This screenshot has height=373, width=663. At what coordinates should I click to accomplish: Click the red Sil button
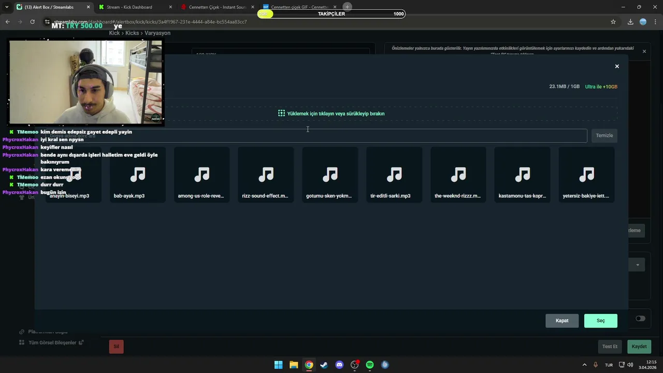pyautogui.click(x=116, y=347)
